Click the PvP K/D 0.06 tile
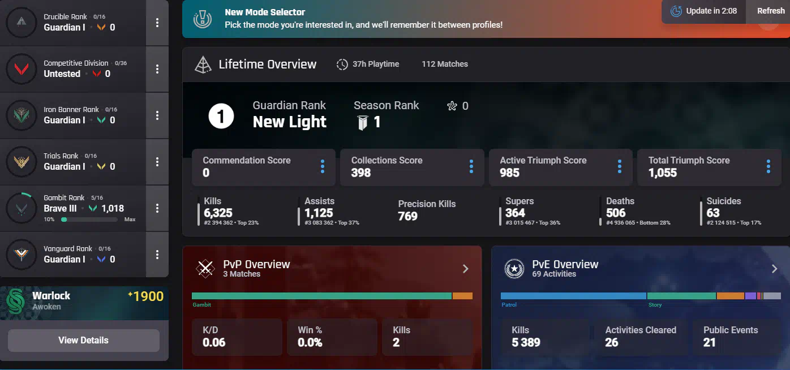 tap(237, 337)
